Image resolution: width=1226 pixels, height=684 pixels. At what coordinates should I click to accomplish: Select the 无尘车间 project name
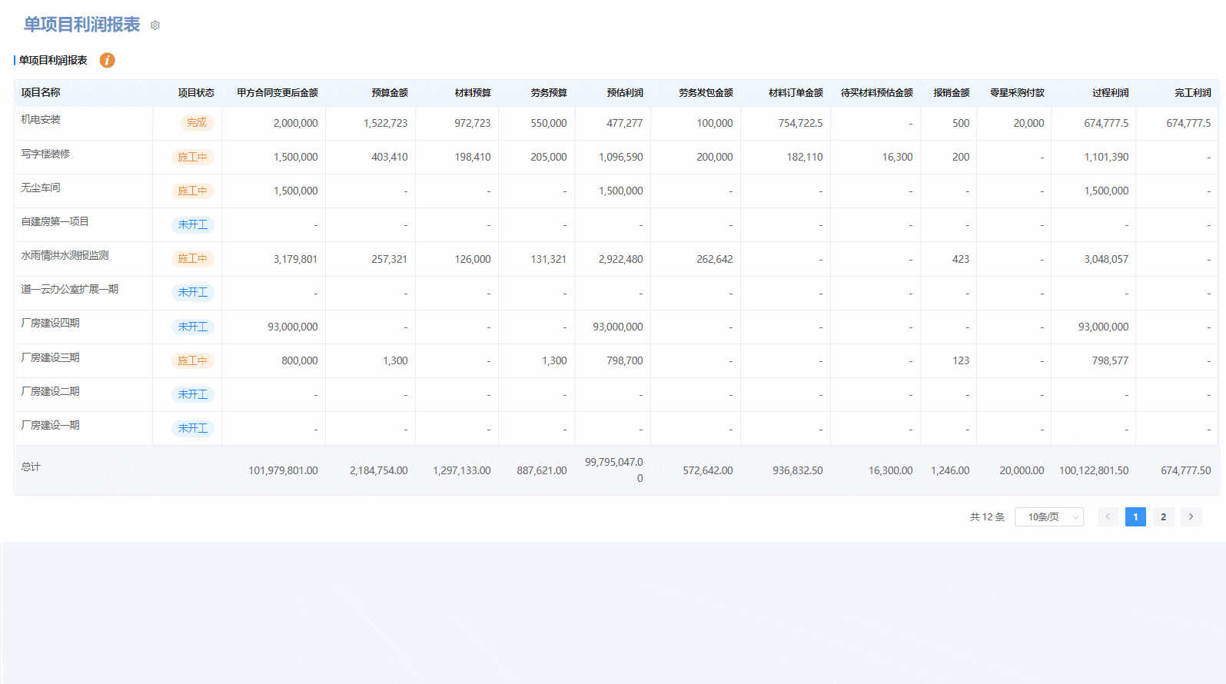click(x=41, y=188)
